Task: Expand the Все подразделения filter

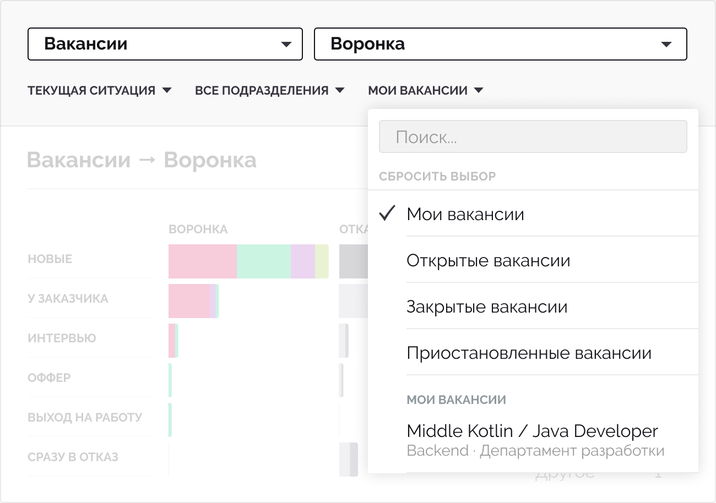Action: coord(269,90)
